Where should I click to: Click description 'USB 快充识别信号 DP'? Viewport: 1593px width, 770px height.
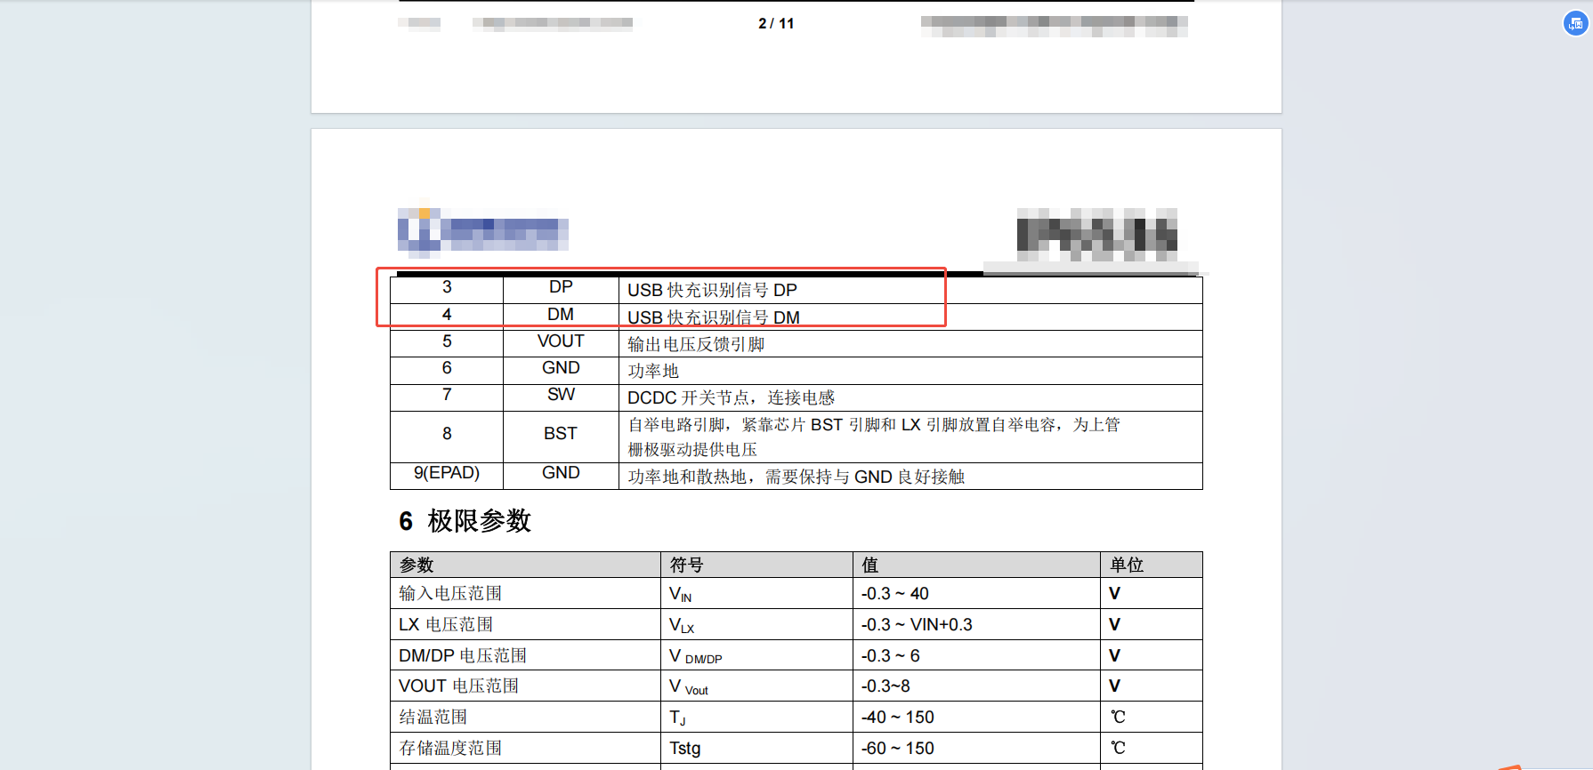click(x=712, y=290)
